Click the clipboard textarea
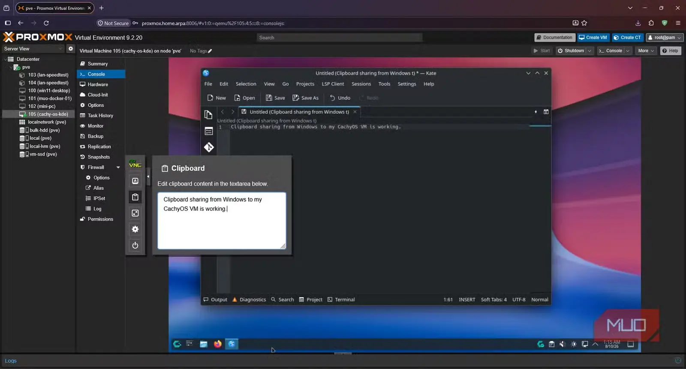The width and height of the screenshot is (686, 369). [x=222, y=221]
